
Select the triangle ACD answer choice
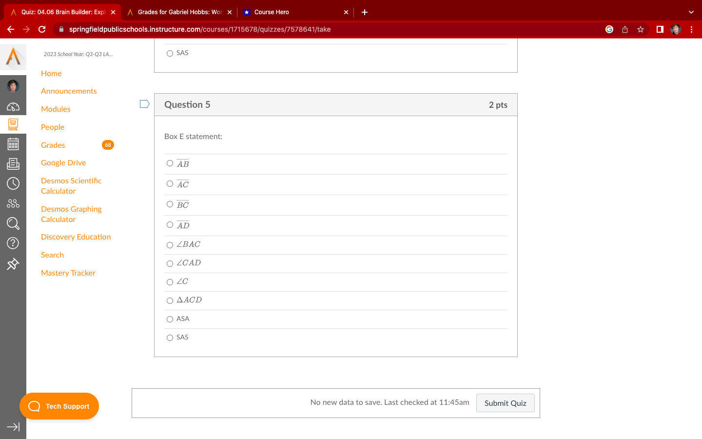tap(170, 300)
